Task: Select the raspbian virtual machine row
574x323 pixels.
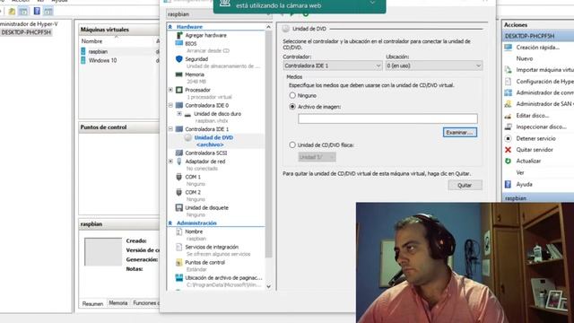Action: pyautogui.click(x=119, y=52)
